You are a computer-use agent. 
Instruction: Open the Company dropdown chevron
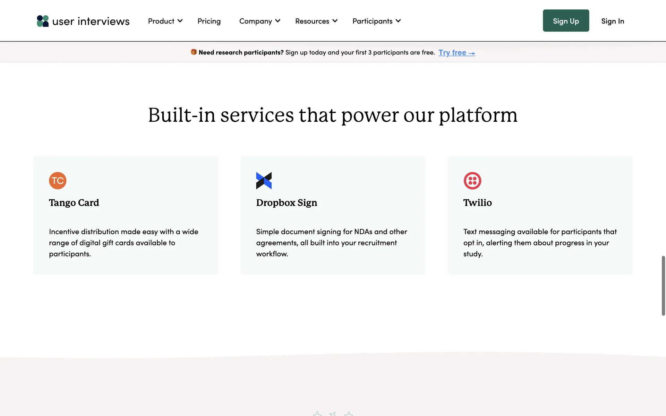278,21
